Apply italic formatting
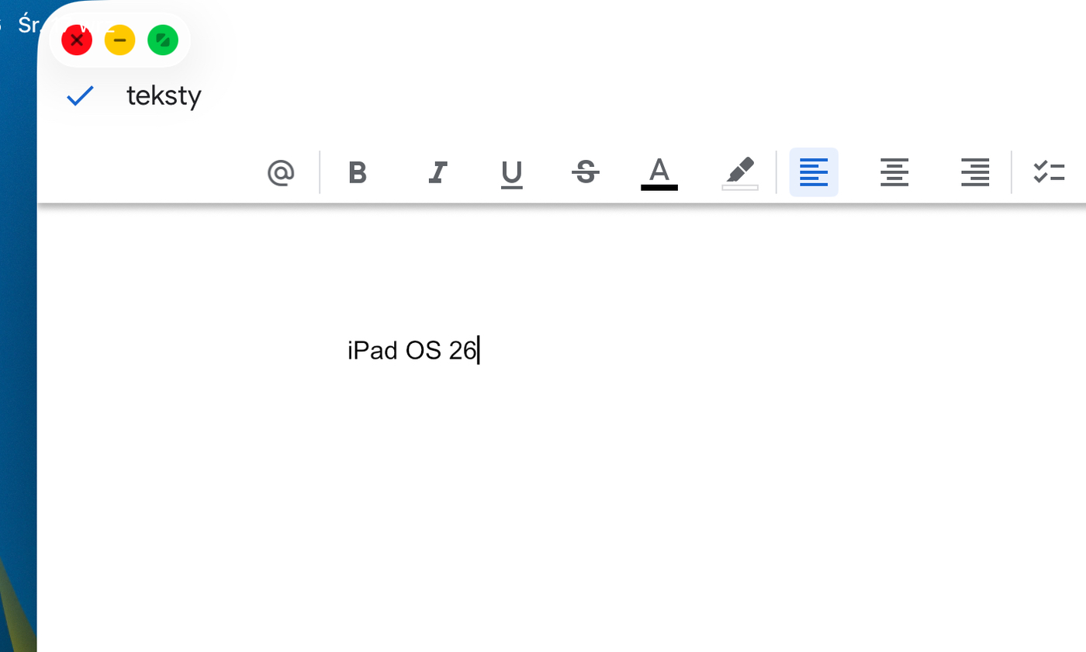 [438, 172]
